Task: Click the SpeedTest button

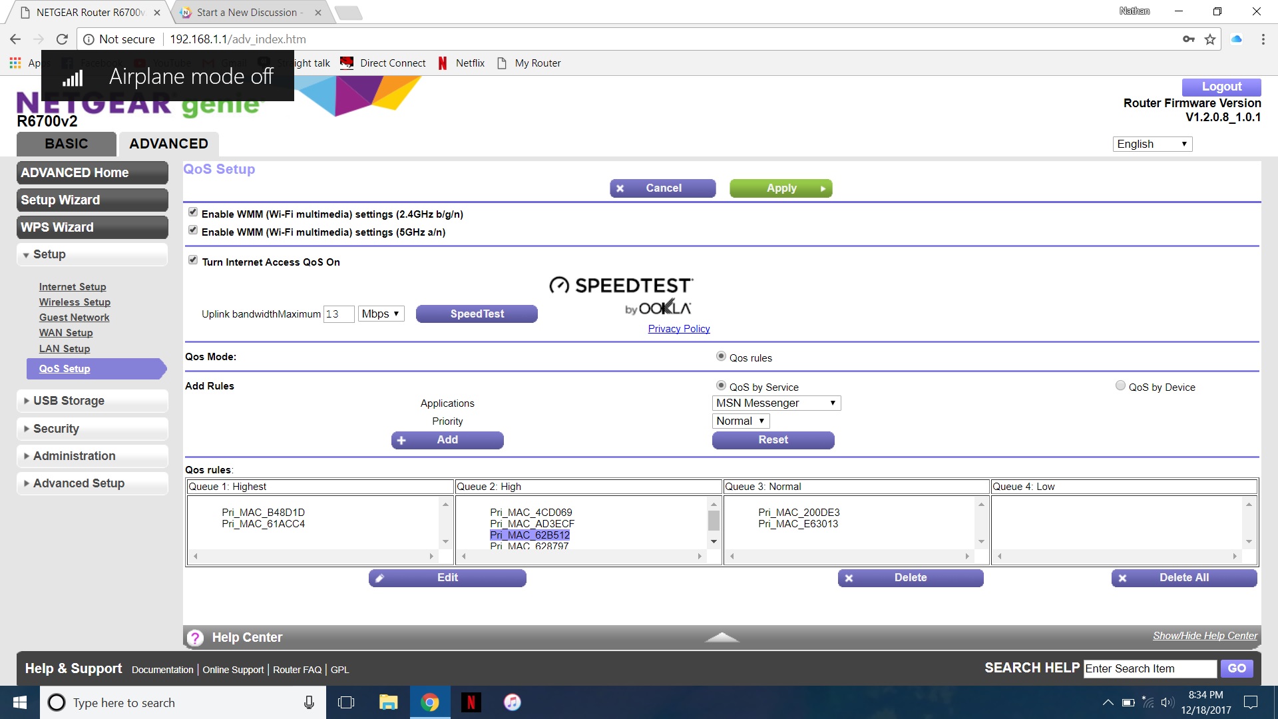Action: [x=477, y=314]
